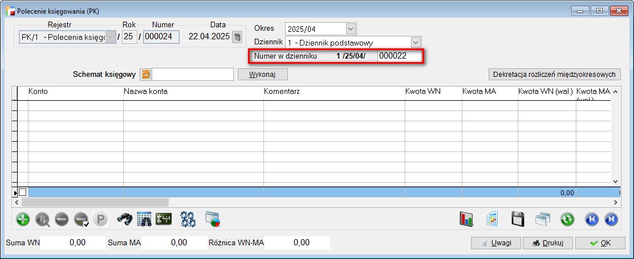Expand the Rejestr PK/1 dropdown

tap(111, 37)
